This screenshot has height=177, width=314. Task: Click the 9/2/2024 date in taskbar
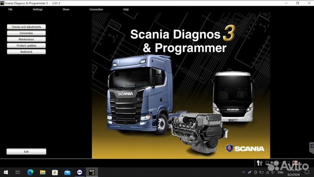tap(294, 174)
